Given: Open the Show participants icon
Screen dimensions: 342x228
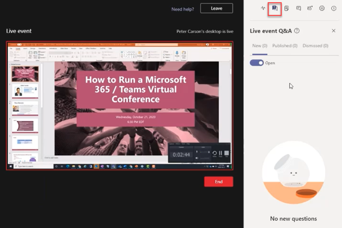Looking at the screenshot, I should (310, 8).
